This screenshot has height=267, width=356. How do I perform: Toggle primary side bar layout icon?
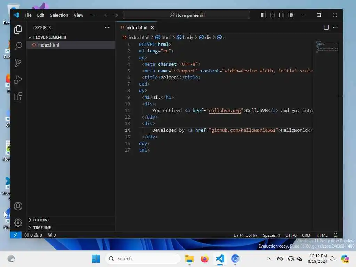coord(264,15)
